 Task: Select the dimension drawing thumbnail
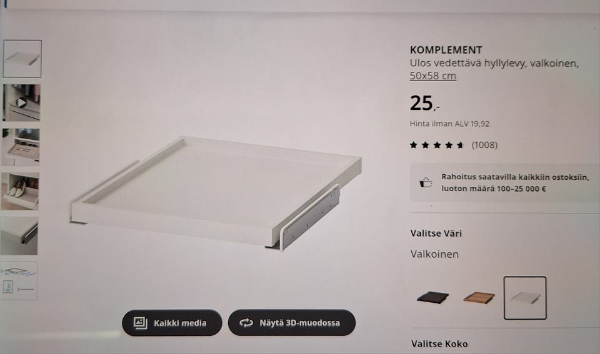[x=19, y=281]
